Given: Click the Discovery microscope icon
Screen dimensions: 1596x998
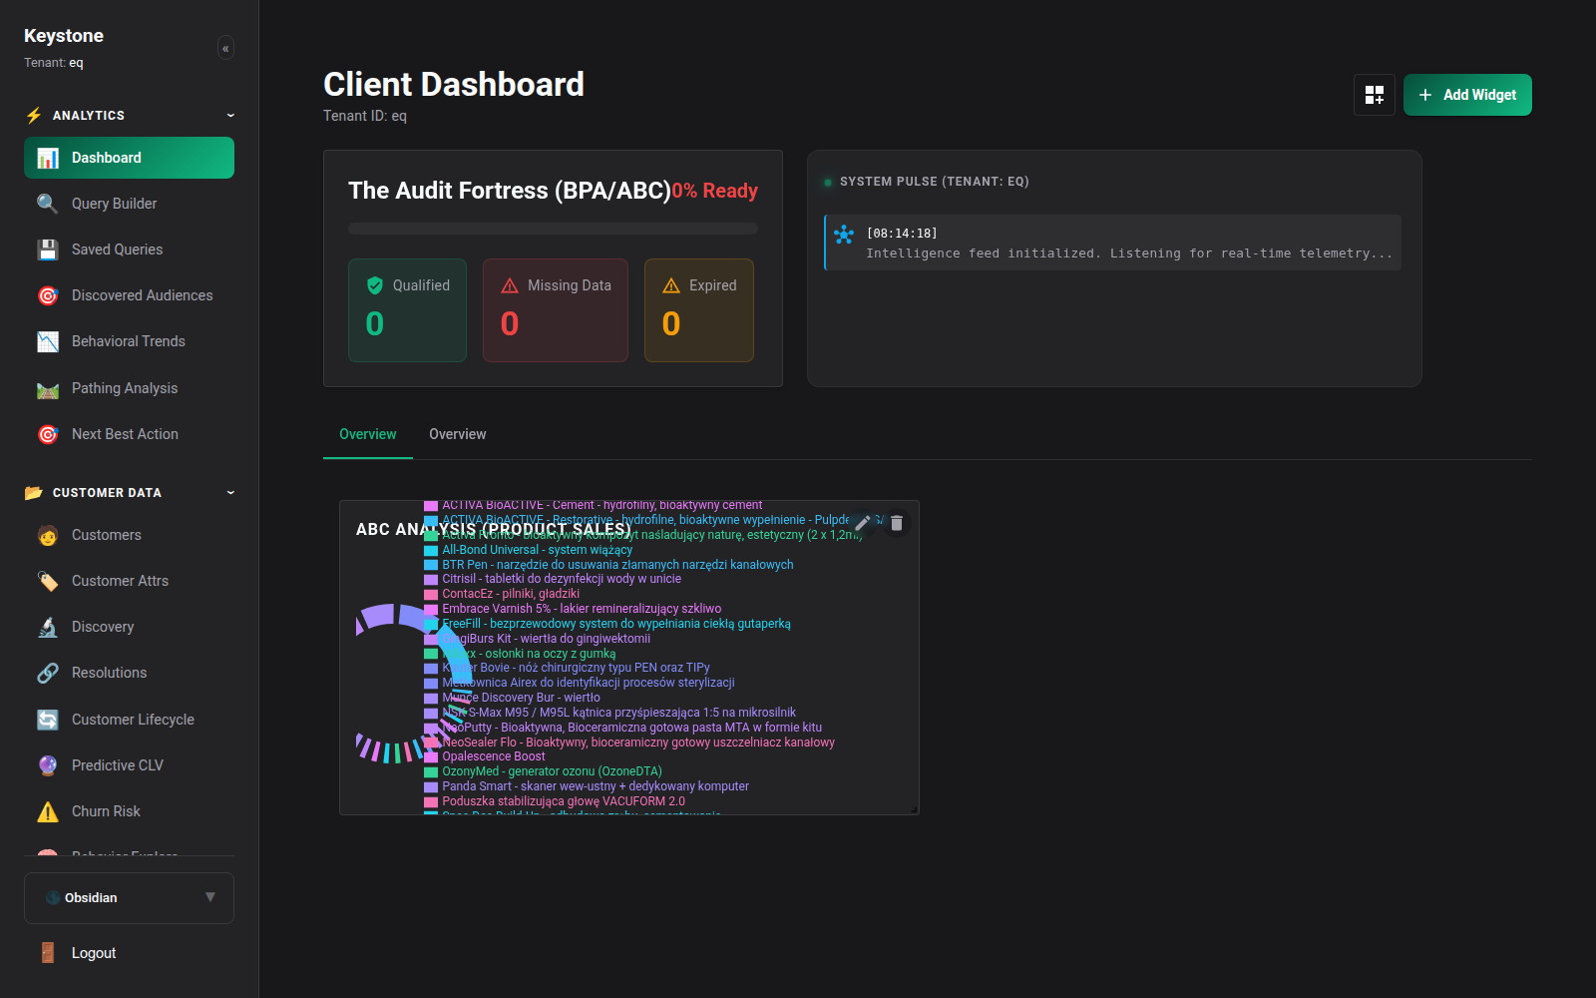Looking at the screenshot, I should 48,627.
